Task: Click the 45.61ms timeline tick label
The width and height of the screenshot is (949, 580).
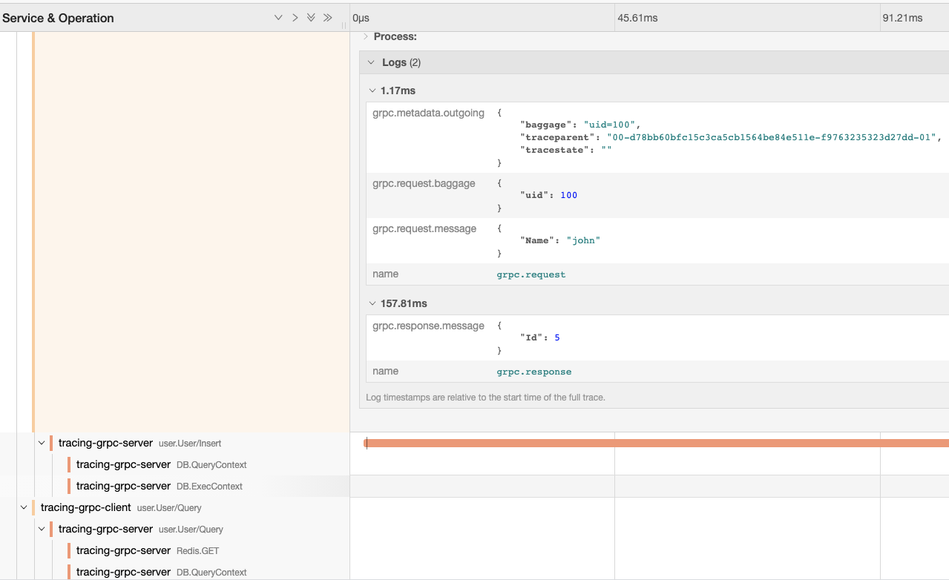Action: pos(637,18)
